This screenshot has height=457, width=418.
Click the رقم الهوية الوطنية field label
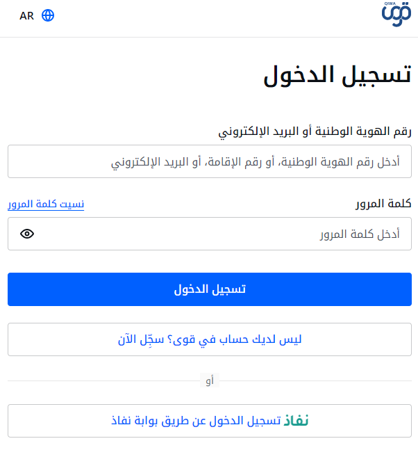tap(315, 131)
